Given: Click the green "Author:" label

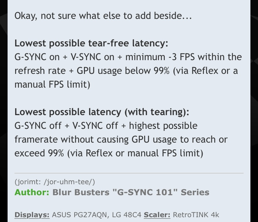Looking at the screenshot, I should pos(32,192).
